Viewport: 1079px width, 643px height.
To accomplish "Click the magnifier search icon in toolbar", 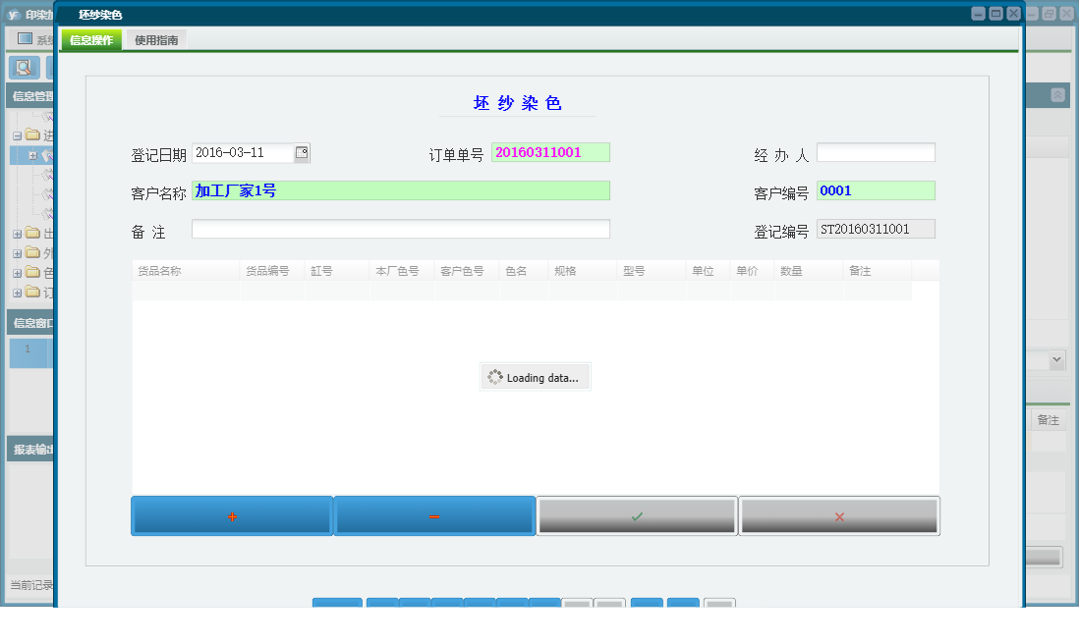I will coord(24,68).
